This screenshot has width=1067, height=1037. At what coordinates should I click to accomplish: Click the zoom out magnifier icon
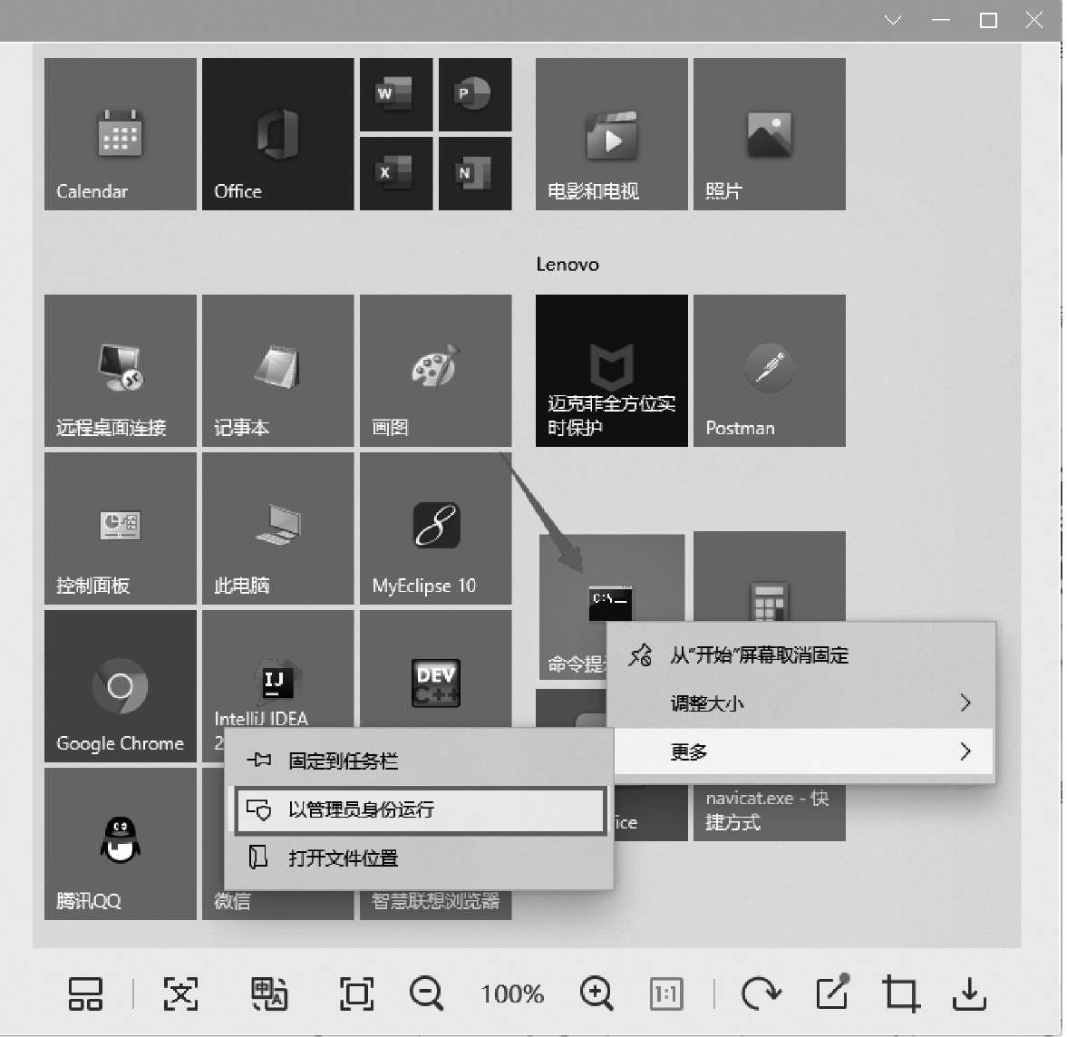pos(425,993)
